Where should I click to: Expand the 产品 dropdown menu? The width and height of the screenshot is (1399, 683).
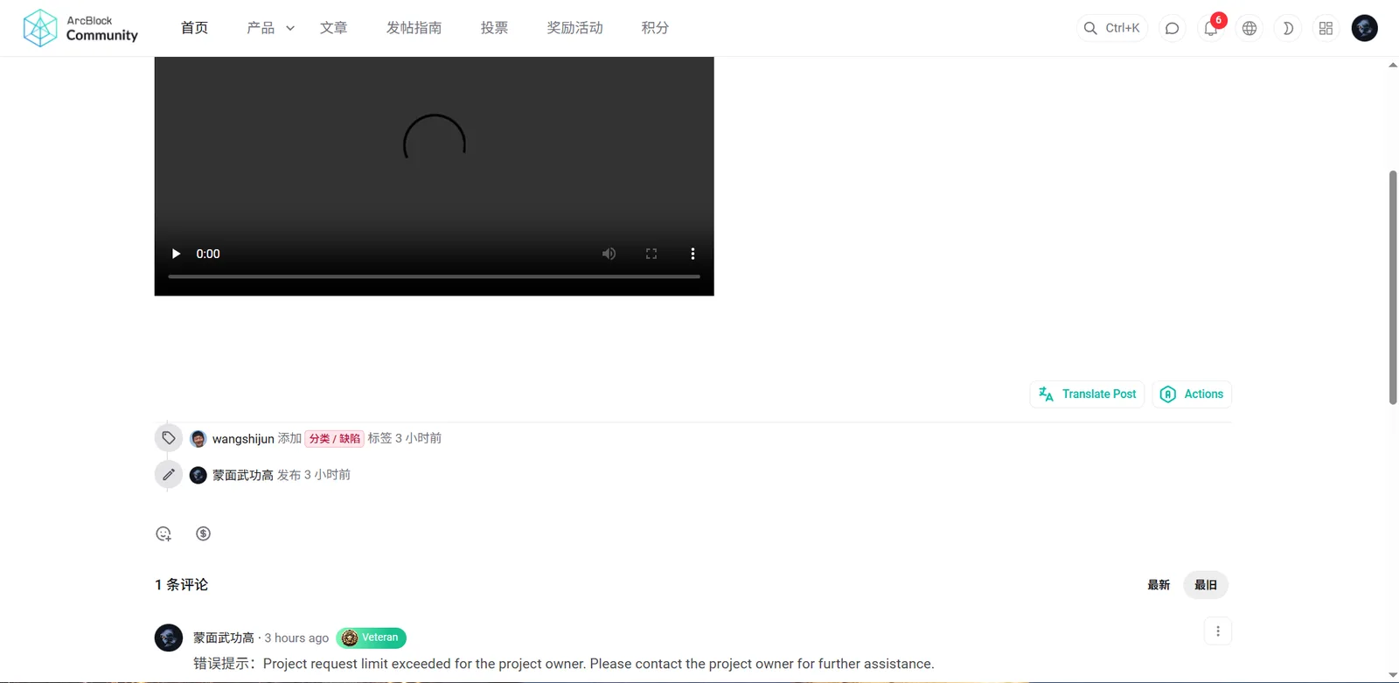270,28
